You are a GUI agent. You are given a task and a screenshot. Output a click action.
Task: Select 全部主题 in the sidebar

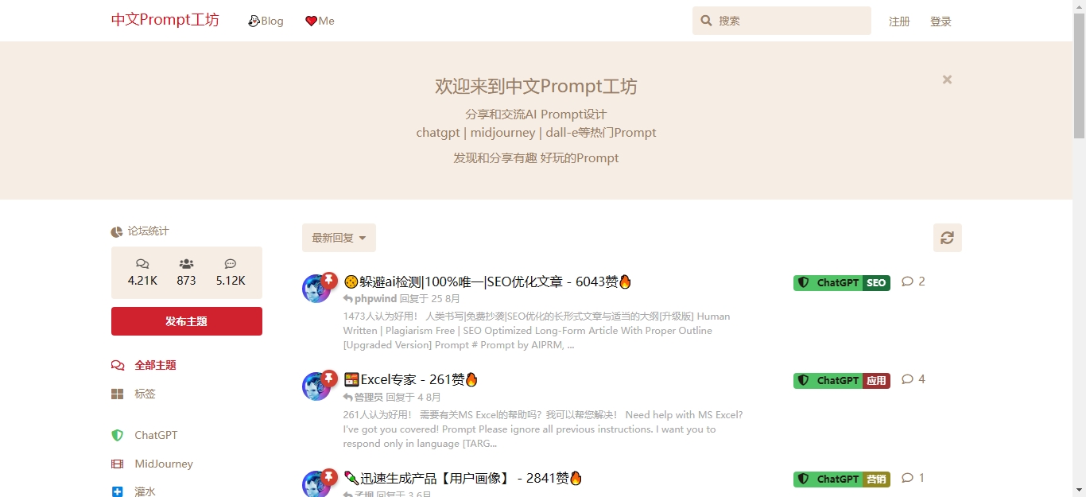(155, 365)
